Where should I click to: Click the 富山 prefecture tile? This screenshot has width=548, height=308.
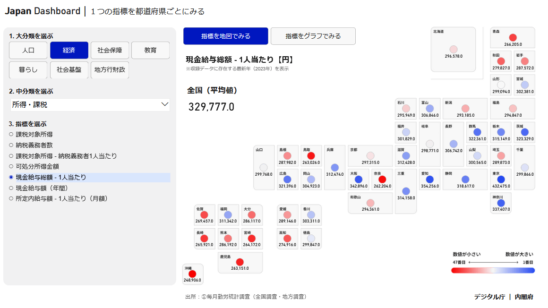tap(429, 109)
